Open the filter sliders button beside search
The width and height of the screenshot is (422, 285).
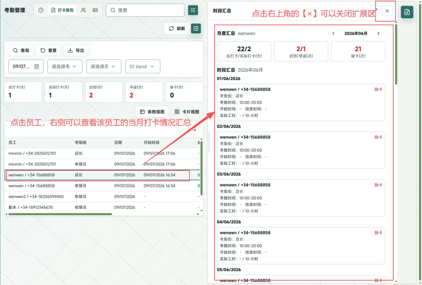coord(193,10)
